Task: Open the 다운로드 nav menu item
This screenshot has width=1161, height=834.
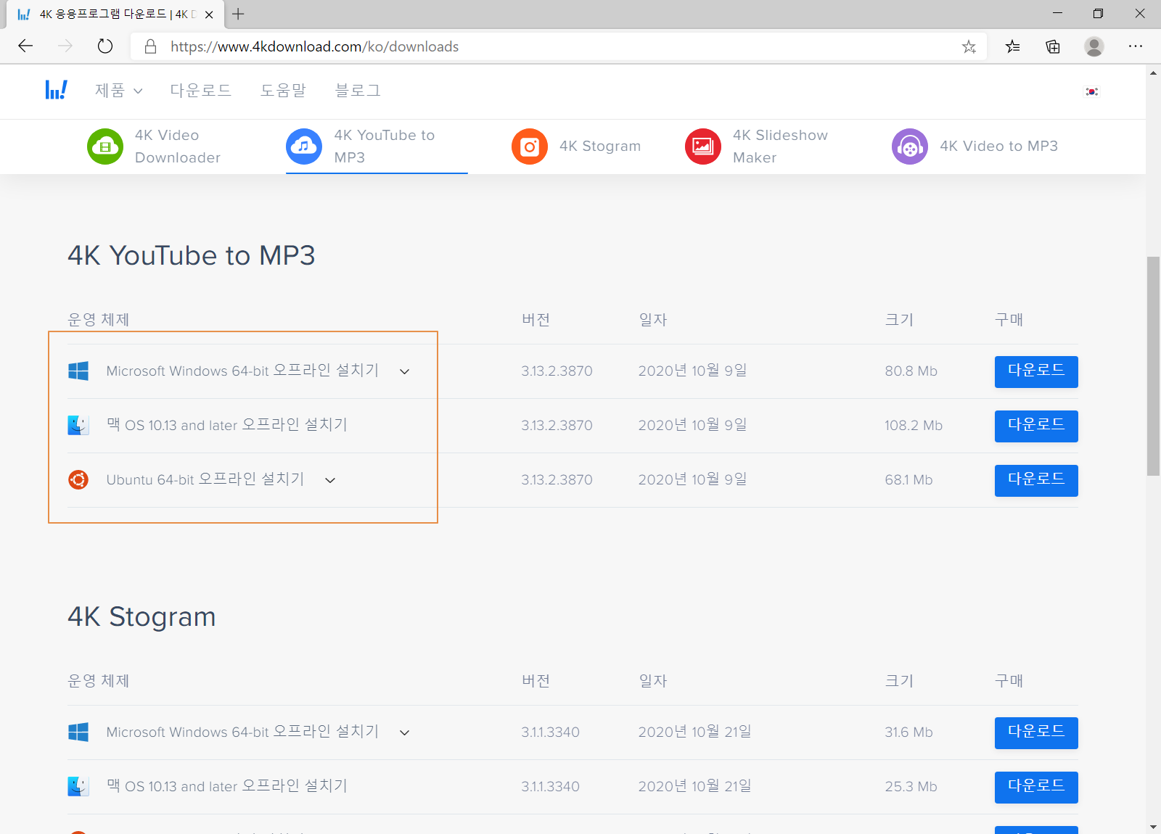Action: pos(201,91)
